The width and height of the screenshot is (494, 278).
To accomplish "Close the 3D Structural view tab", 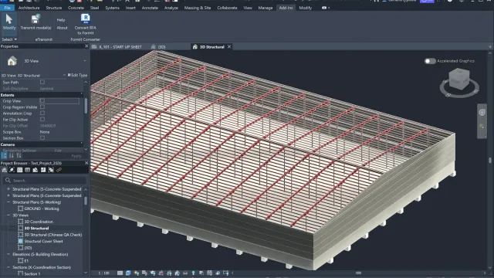I will coord(229,46).
